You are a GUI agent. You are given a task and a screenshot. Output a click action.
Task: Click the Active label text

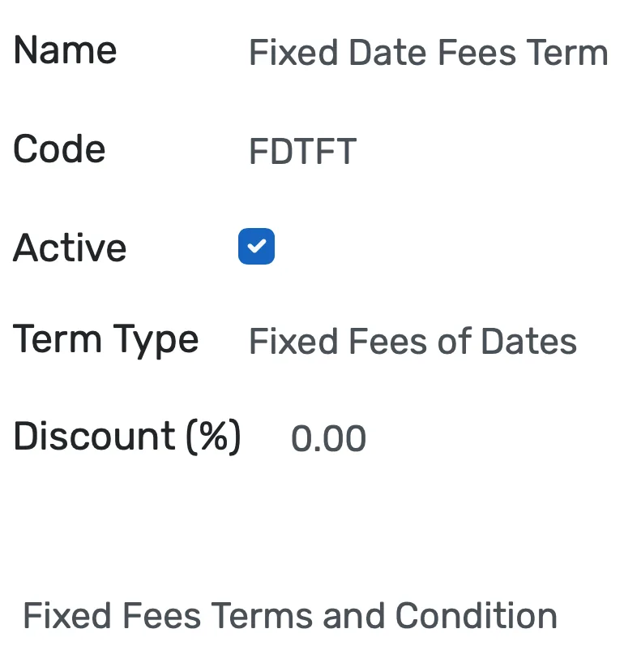70,248
